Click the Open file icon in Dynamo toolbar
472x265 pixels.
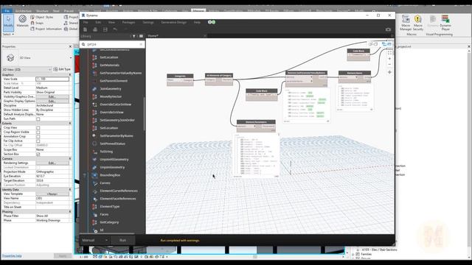(95, 29)
